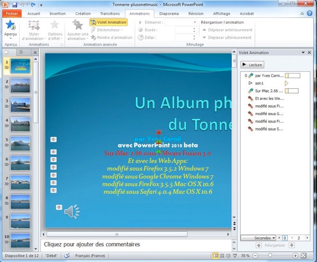The image size is (317, 262).
Task: Open the Secondes timeline dropdown
Action: coord(258,238)
